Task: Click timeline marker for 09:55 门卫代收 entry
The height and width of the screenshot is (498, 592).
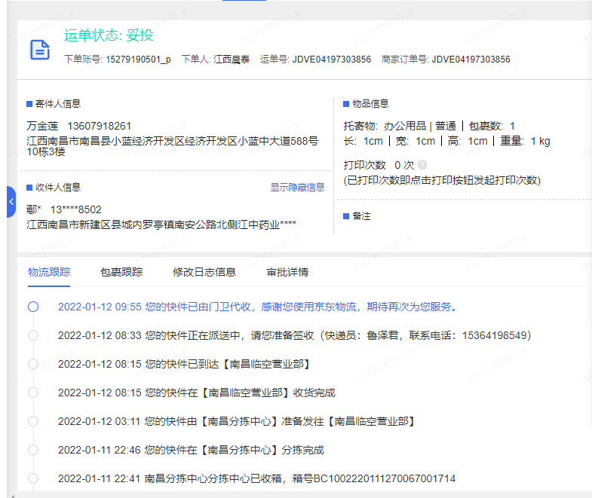Action: [x=33, y=307]
